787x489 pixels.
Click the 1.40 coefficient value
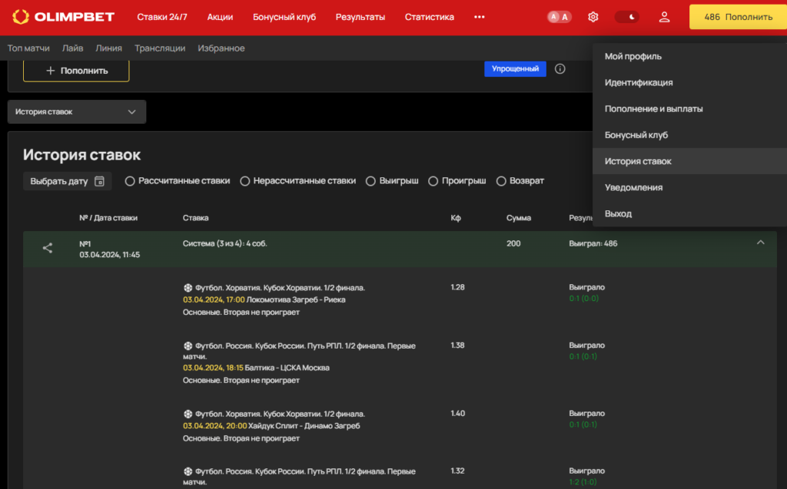458,414
